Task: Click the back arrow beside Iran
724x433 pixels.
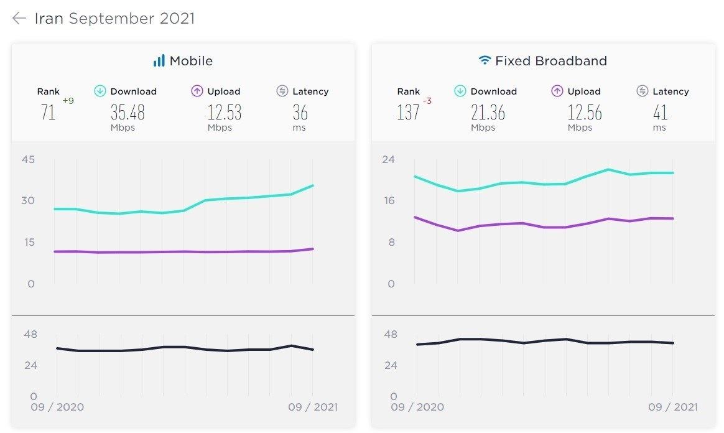Action: (19, 19)
